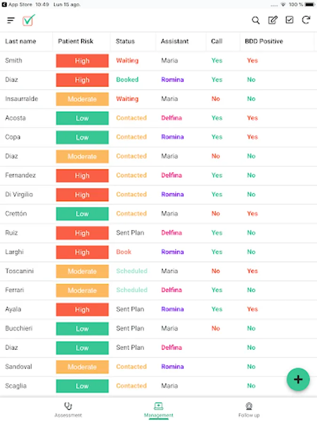Viewport: 317px width, 422px height.
Task: Sort by the Patient Risk column header
Action: point(76,41)
